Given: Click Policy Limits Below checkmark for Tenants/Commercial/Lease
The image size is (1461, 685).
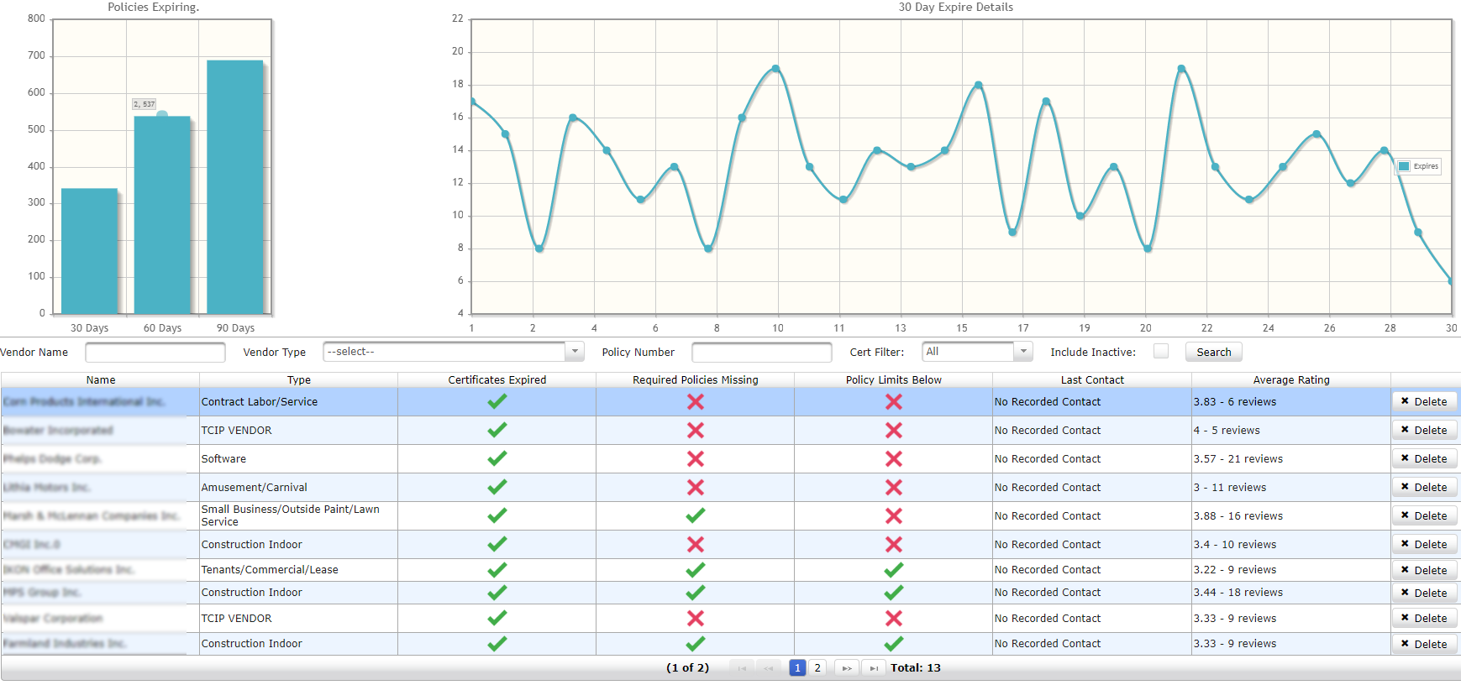Looking at the screenshot, I should (x=893, y=570).
